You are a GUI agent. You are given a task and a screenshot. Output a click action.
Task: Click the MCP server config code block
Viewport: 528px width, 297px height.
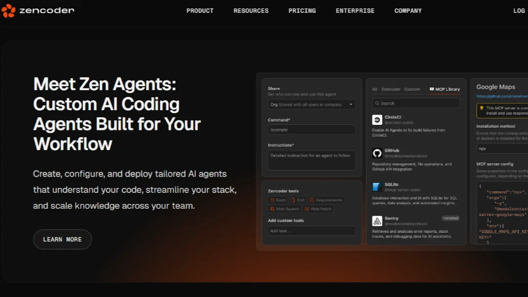point(502,212)
